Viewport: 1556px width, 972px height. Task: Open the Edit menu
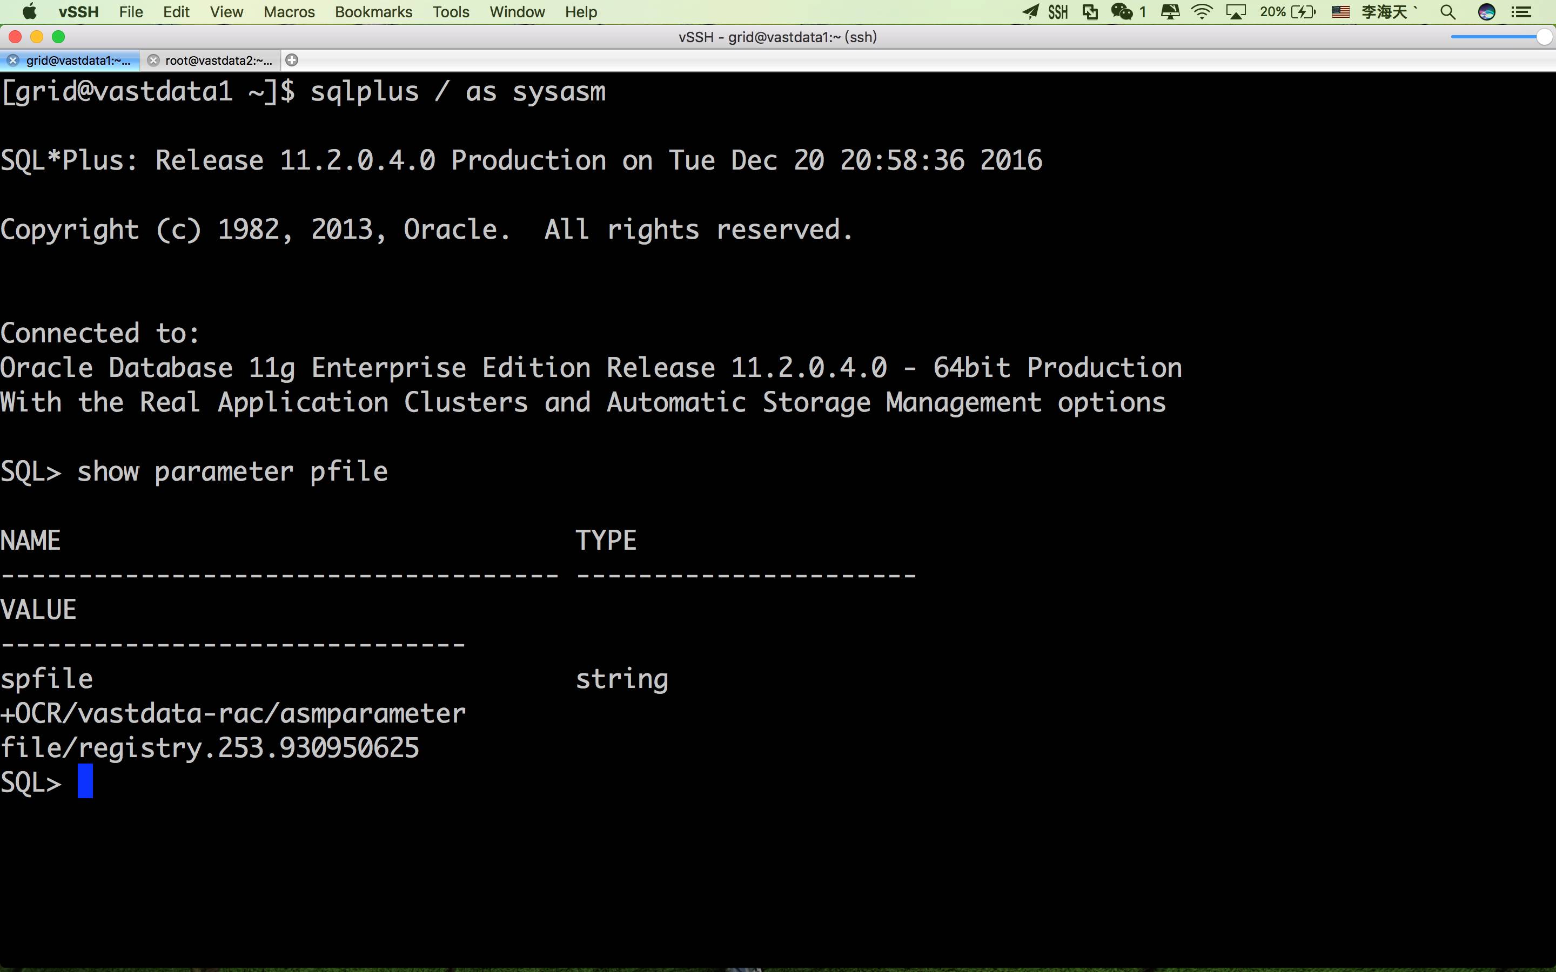coord(176,11)
